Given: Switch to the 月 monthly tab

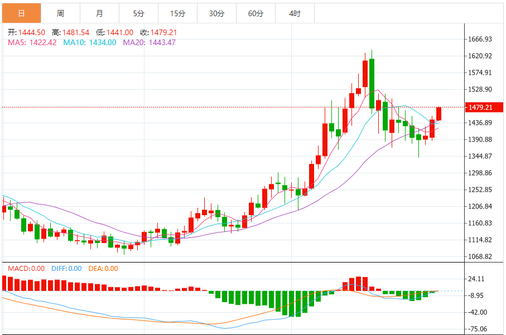Looking at the screenshot, I should 100,13.
